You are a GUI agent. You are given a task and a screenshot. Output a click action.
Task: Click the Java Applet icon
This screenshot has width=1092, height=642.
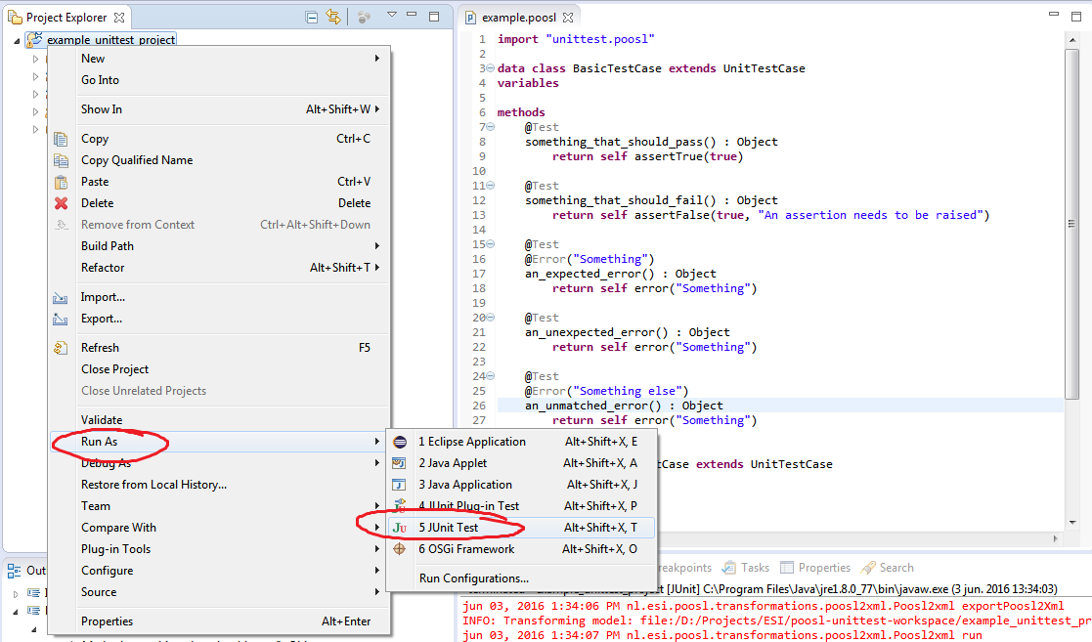(x=400, y=463)
